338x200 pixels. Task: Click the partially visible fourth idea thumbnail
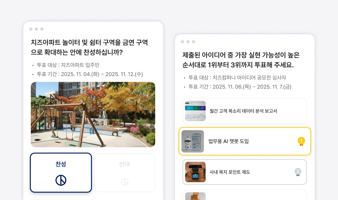[195, 196]
